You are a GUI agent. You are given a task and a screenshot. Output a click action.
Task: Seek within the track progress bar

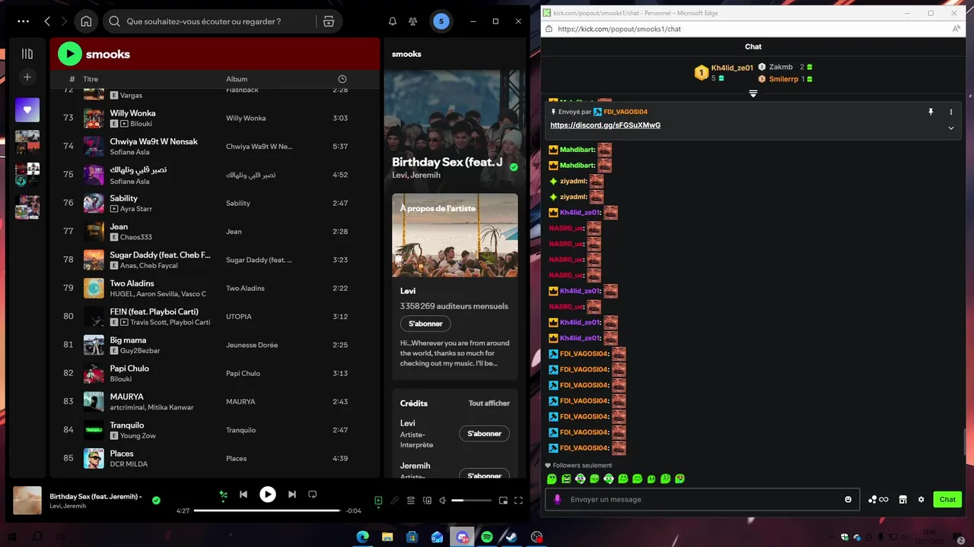pyautogui.click(x=266, y=511)
